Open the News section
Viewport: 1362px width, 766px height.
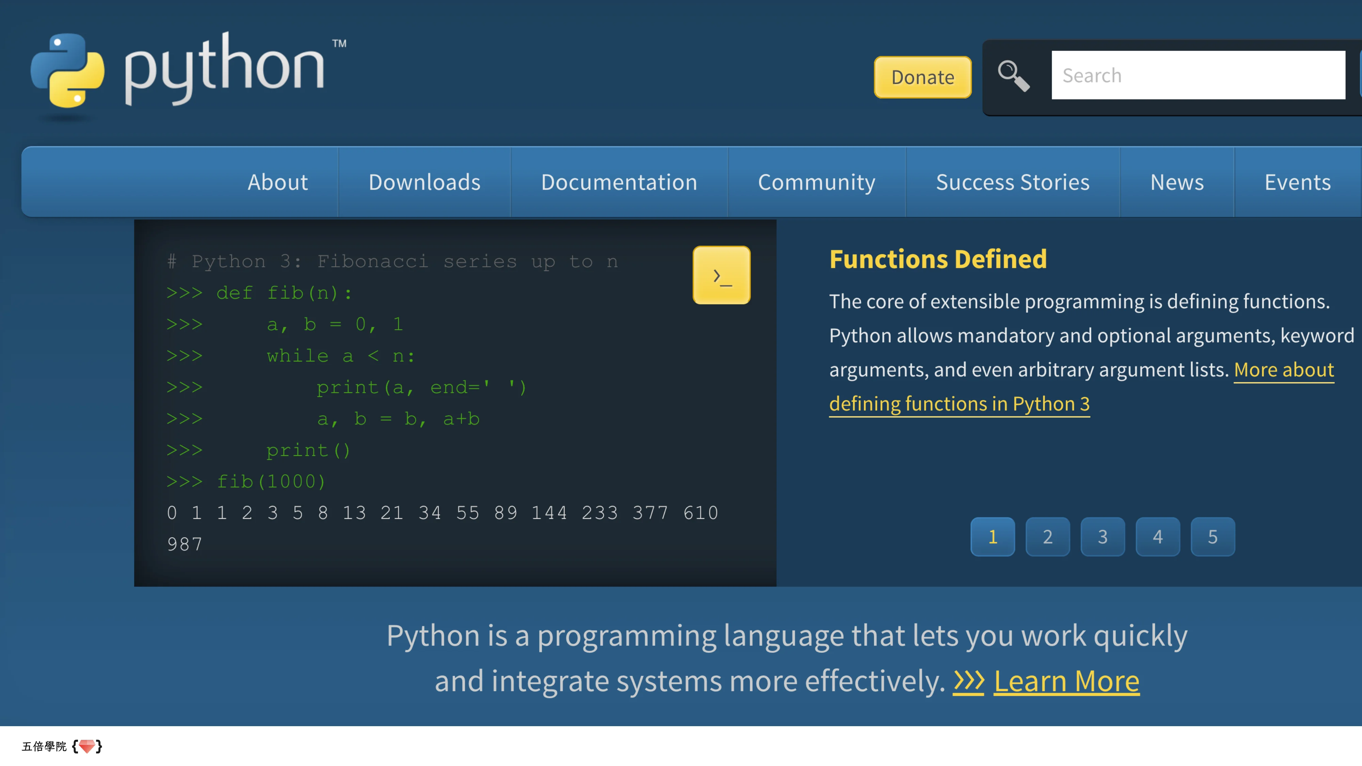click(x=1176, y=182)
